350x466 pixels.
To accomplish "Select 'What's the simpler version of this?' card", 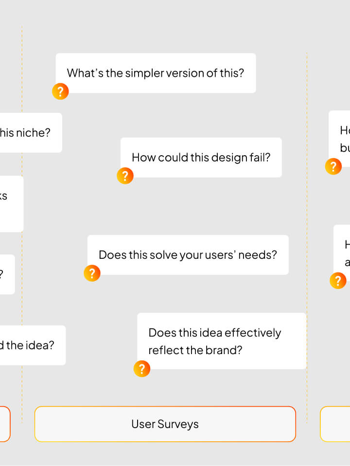I will coord(156,73).
